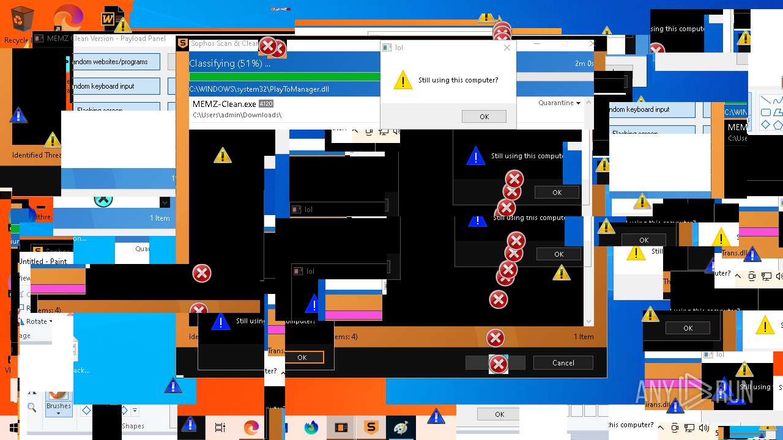The image size is (783, 440).
Task: Click the C:\Users\admin\Downloads\ path text
Action: [237, 115]
